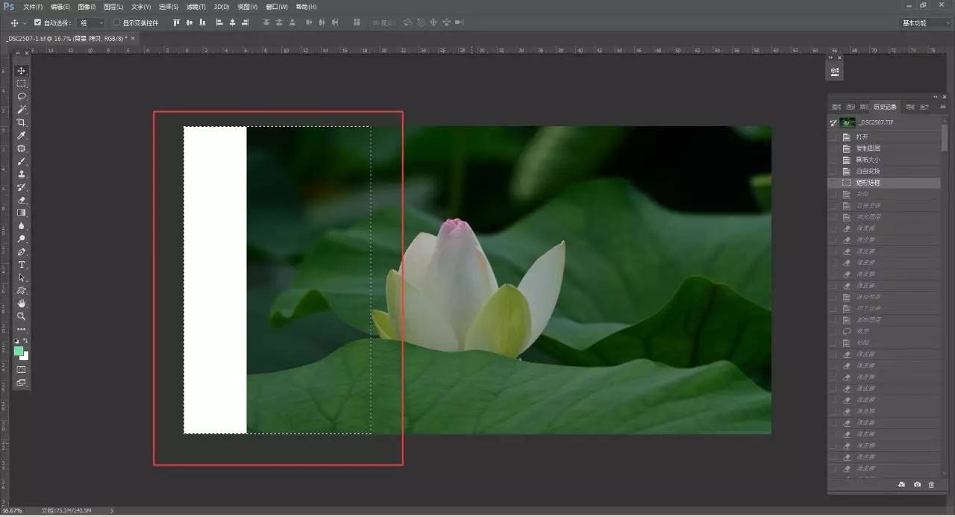The image size is (955, 517).
Task: Select the Zoom tool in toolbar
Action: (x=22, y=316)
